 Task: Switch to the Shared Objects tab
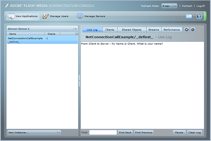click(132, 30)
